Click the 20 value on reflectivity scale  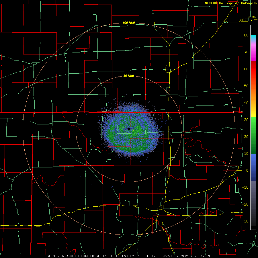(246, 137)
